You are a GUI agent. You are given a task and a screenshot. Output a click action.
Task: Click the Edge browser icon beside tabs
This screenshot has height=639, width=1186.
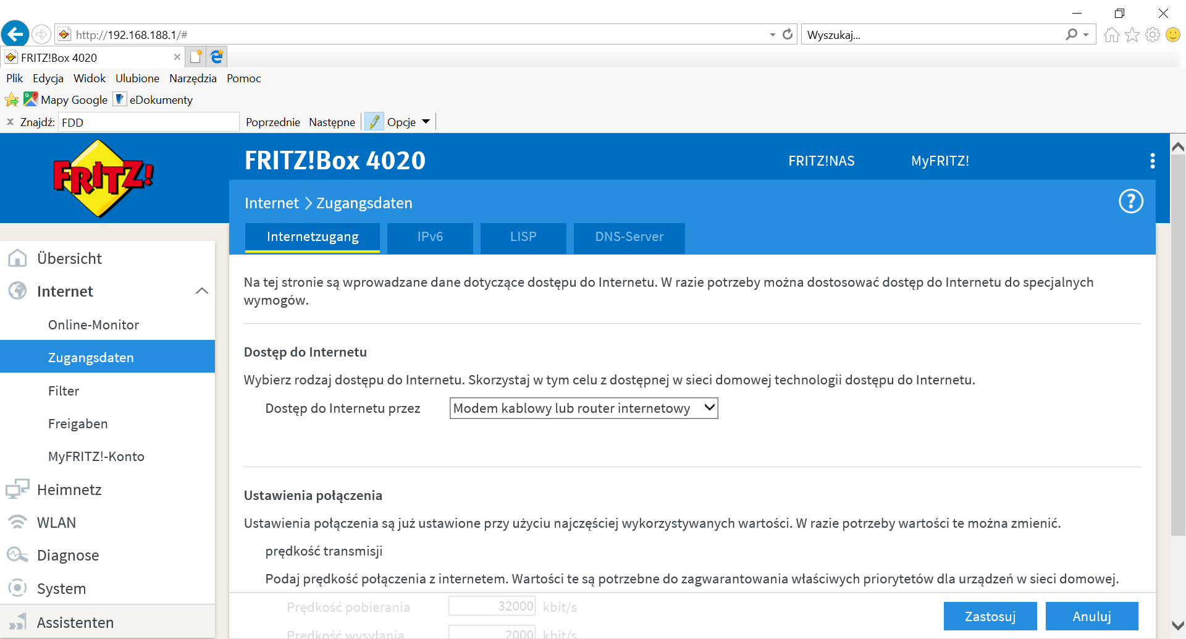[x=217, y=57]
